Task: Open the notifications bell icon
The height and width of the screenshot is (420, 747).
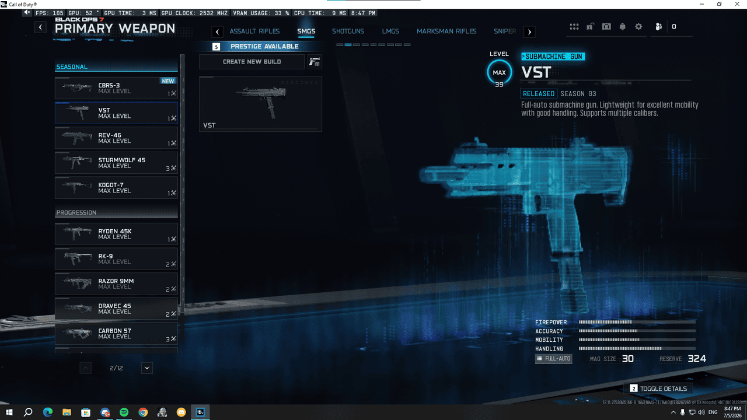Action: 623,27
